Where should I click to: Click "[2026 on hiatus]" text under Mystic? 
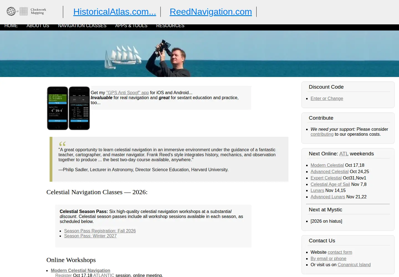coord(326,221)
